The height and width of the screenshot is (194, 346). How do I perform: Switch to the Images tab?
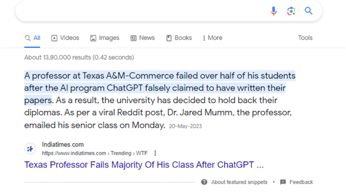point(105,38)
